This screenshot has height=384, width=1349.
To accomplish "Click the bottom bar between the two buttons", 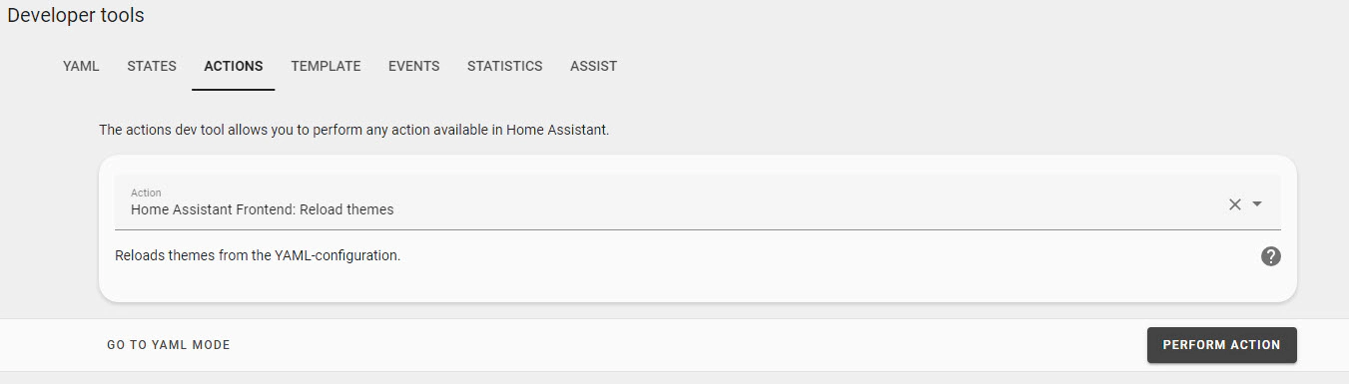I will pos(689,345).
